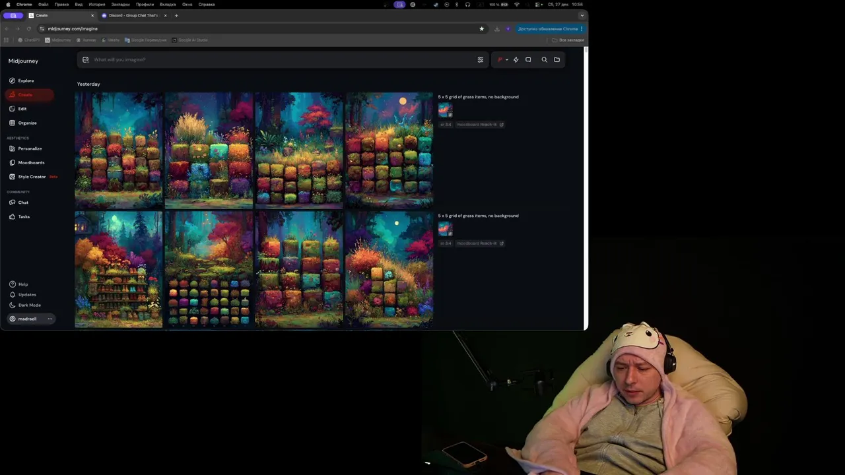Open Закладки menu
Viewport: 845px width, 475px height.
click(120, 5)
